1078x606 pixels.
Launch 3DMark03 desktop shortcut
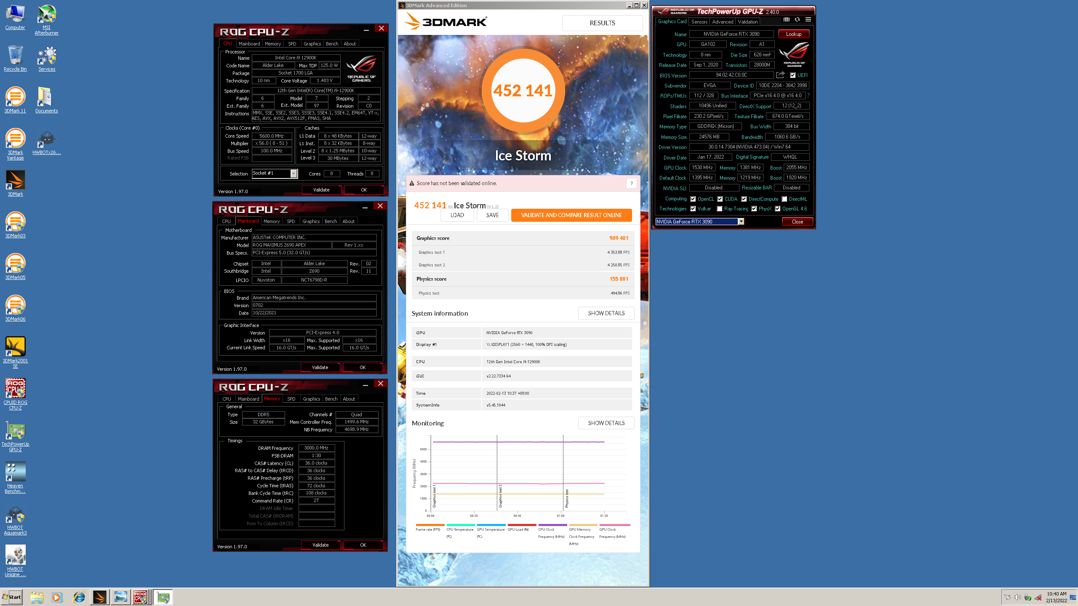15,225
